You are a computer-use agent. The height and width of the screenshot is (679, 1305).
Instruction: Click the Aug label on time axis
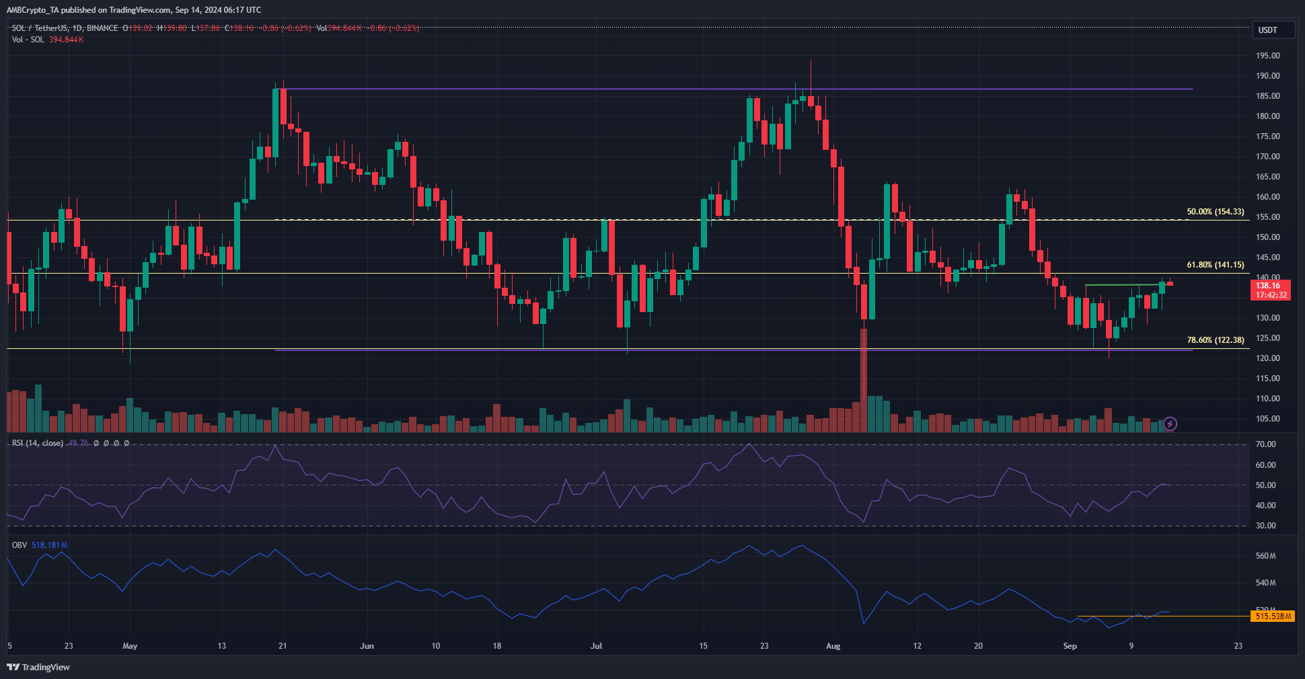[x=833, y=646]
